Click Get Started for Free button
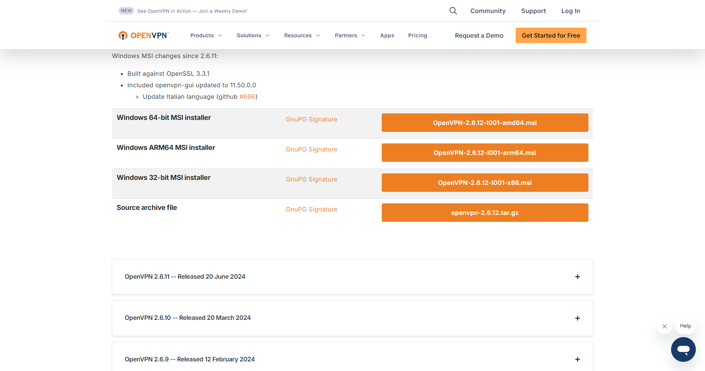The width and height of the screenshot is (705, 371). click(x=551, y=35)
